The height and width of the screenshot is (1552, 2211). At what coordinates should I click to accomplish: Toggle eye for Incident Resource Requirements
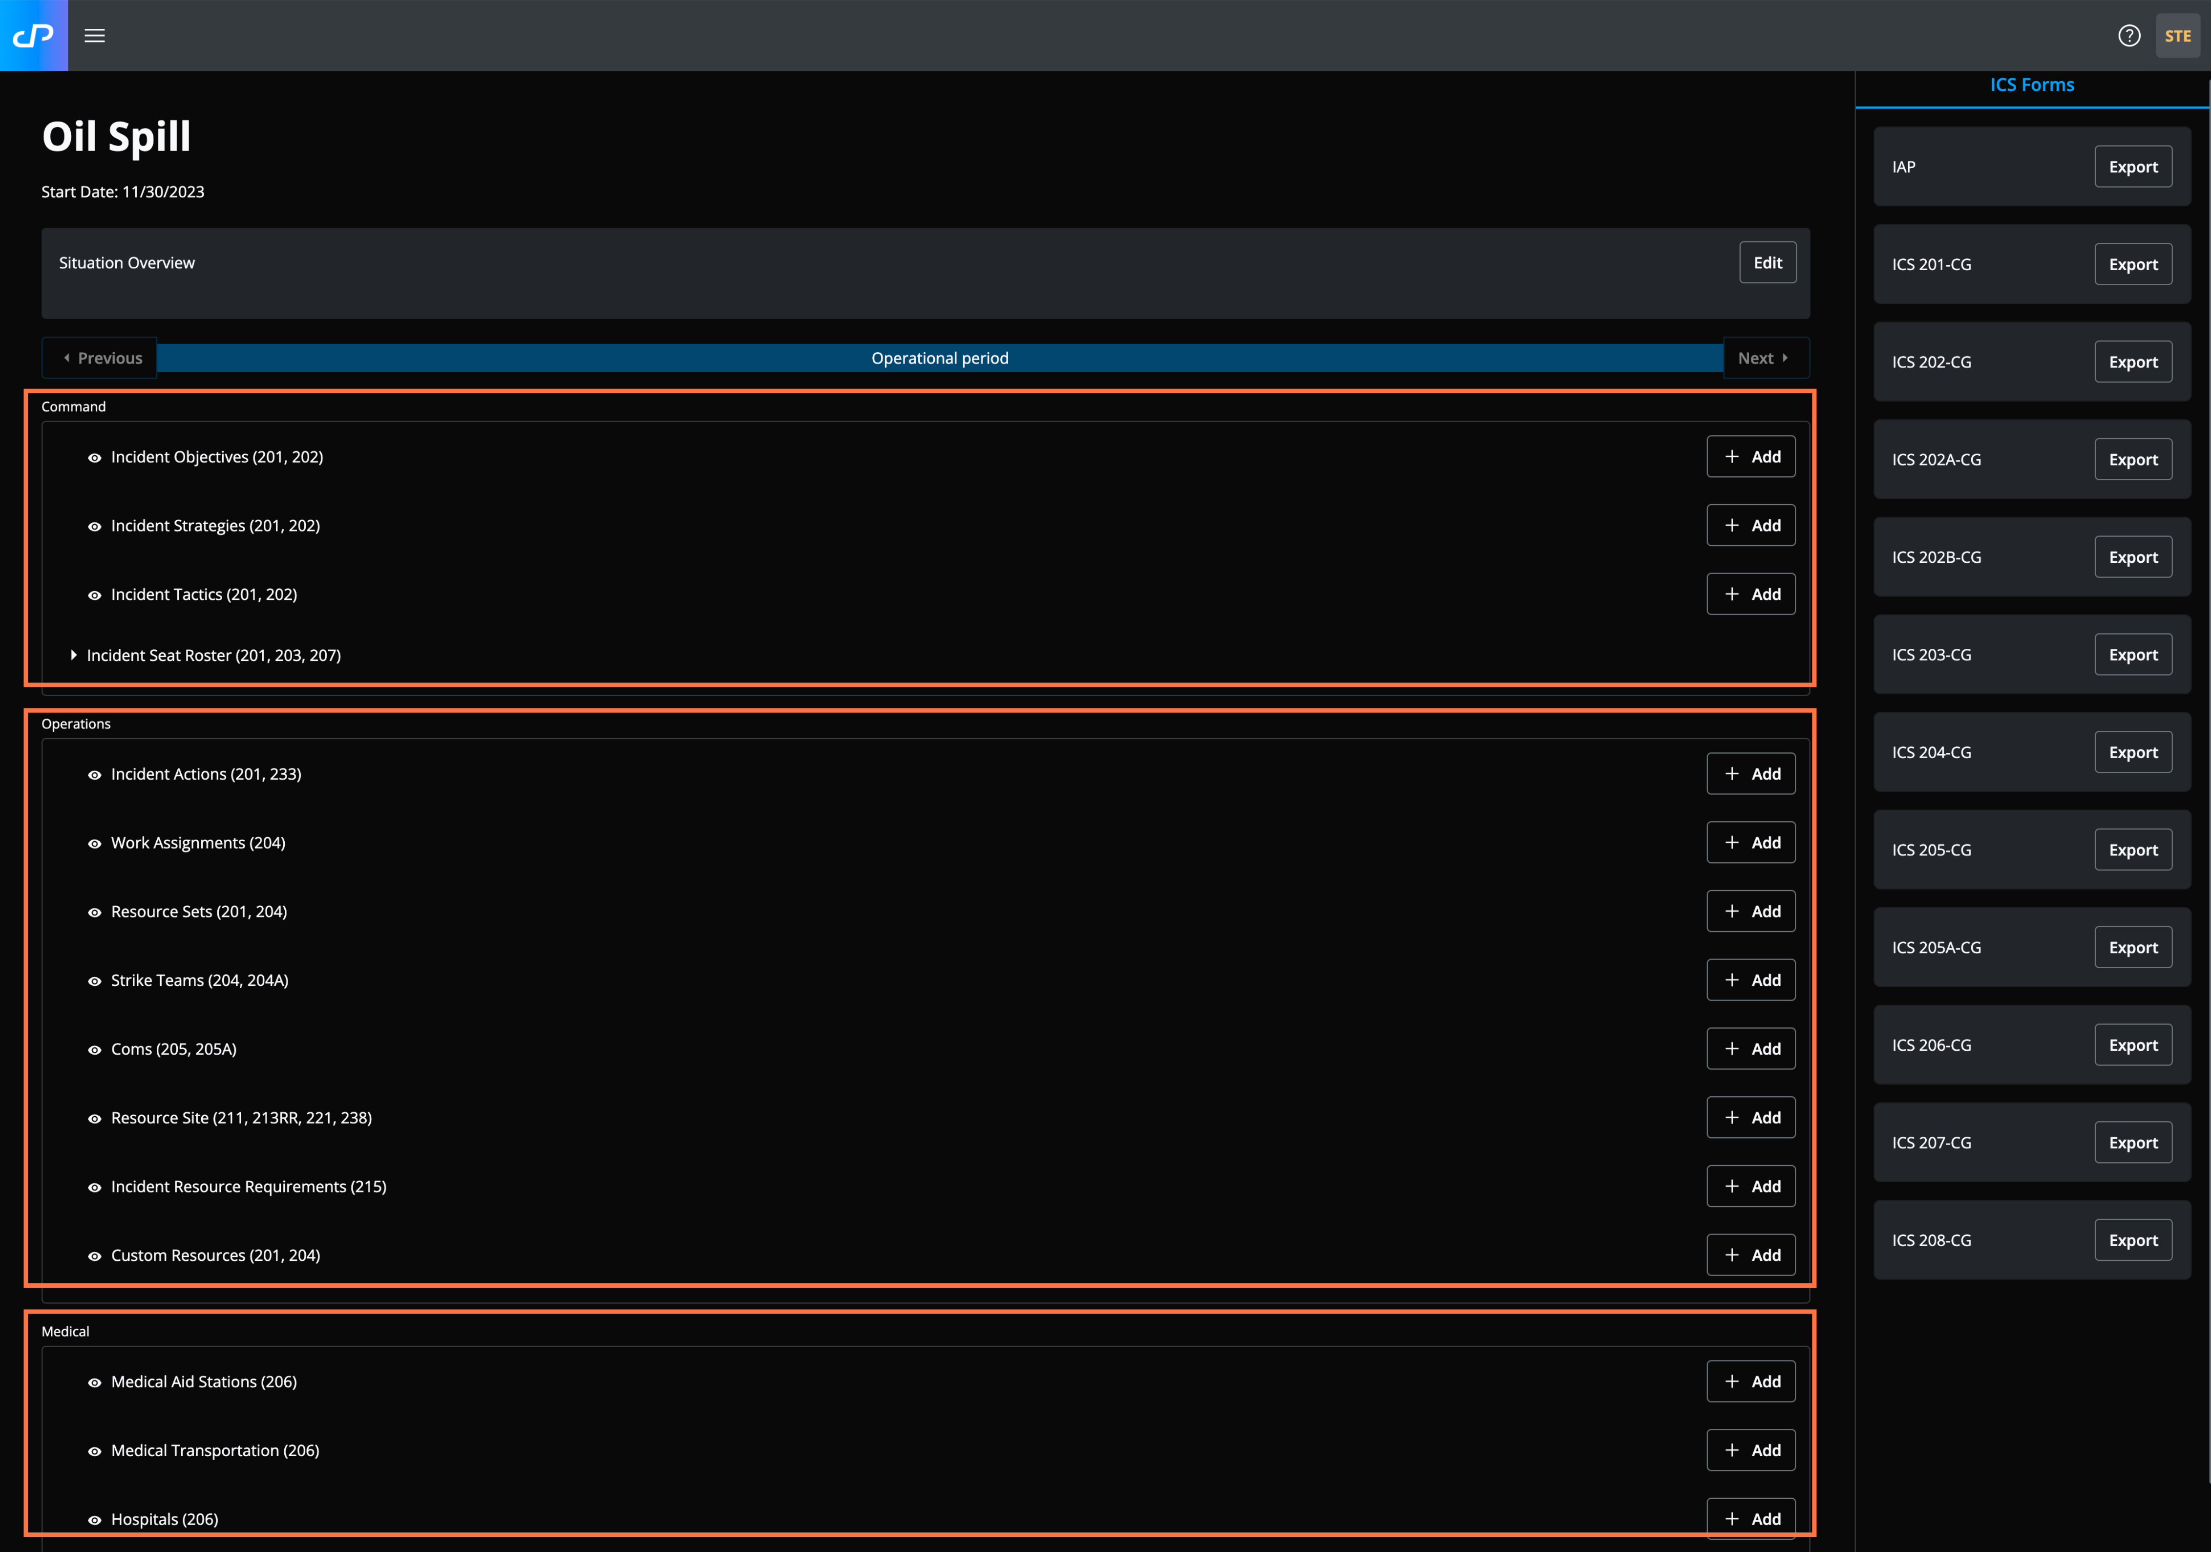(x=94, y=1187)
